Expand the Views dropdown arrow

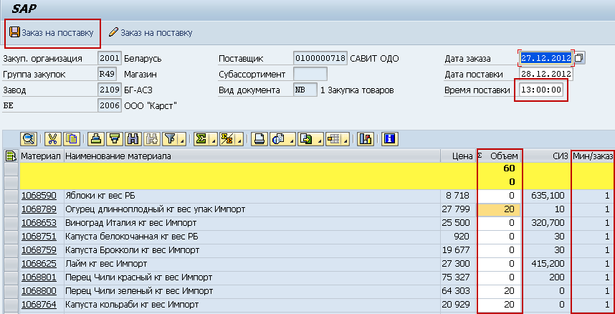click(290, 139)
